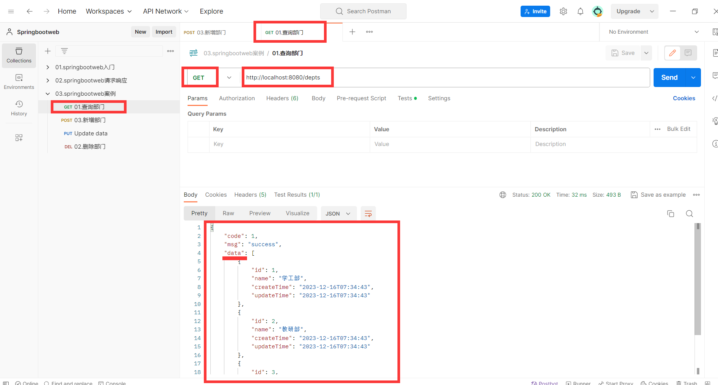
Task: Select the Raw response view
Action: pyautogui.click(x=228, y=213)
